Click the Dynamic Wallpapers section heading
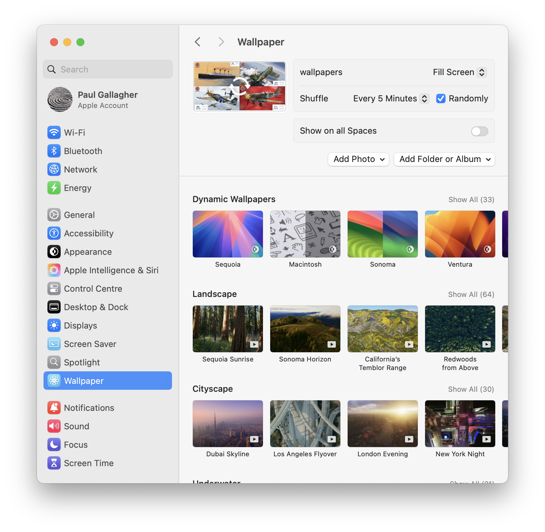This screenshot has width=545, height=532. pyautogui.click(x=234, y=199)
